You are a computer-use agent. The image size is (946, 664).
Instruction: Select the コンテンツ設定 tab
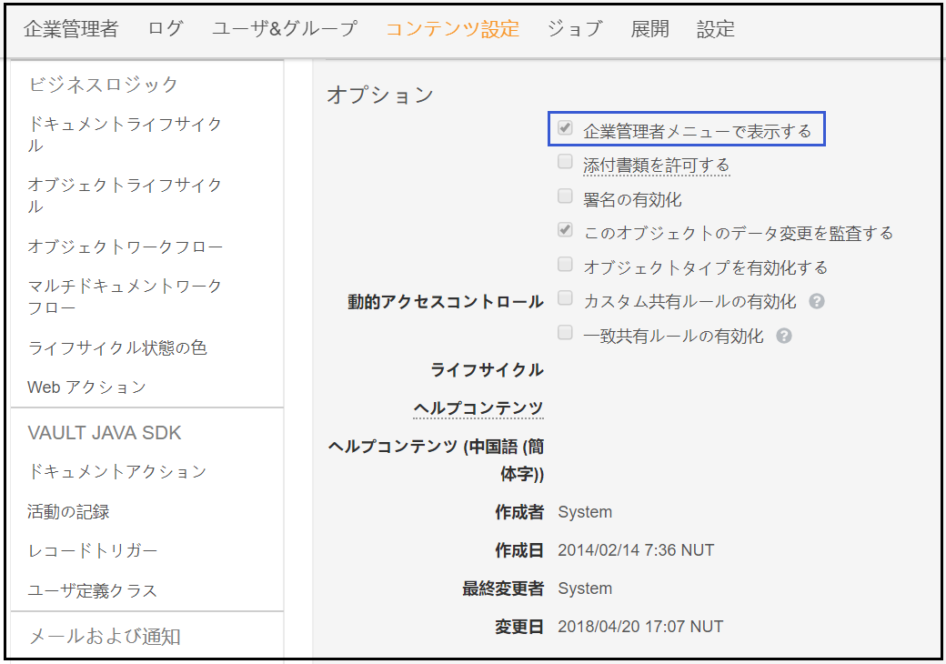452,29
